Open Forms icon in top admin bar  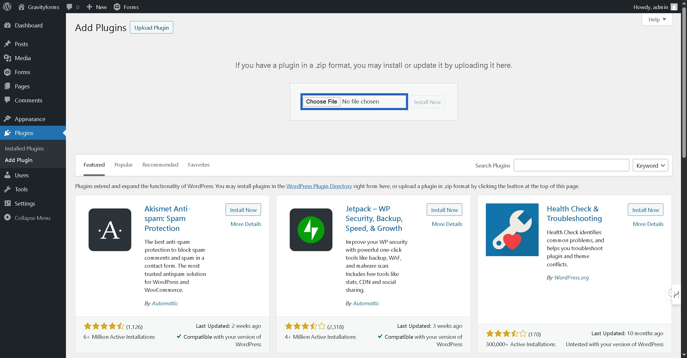pos(117,7)
